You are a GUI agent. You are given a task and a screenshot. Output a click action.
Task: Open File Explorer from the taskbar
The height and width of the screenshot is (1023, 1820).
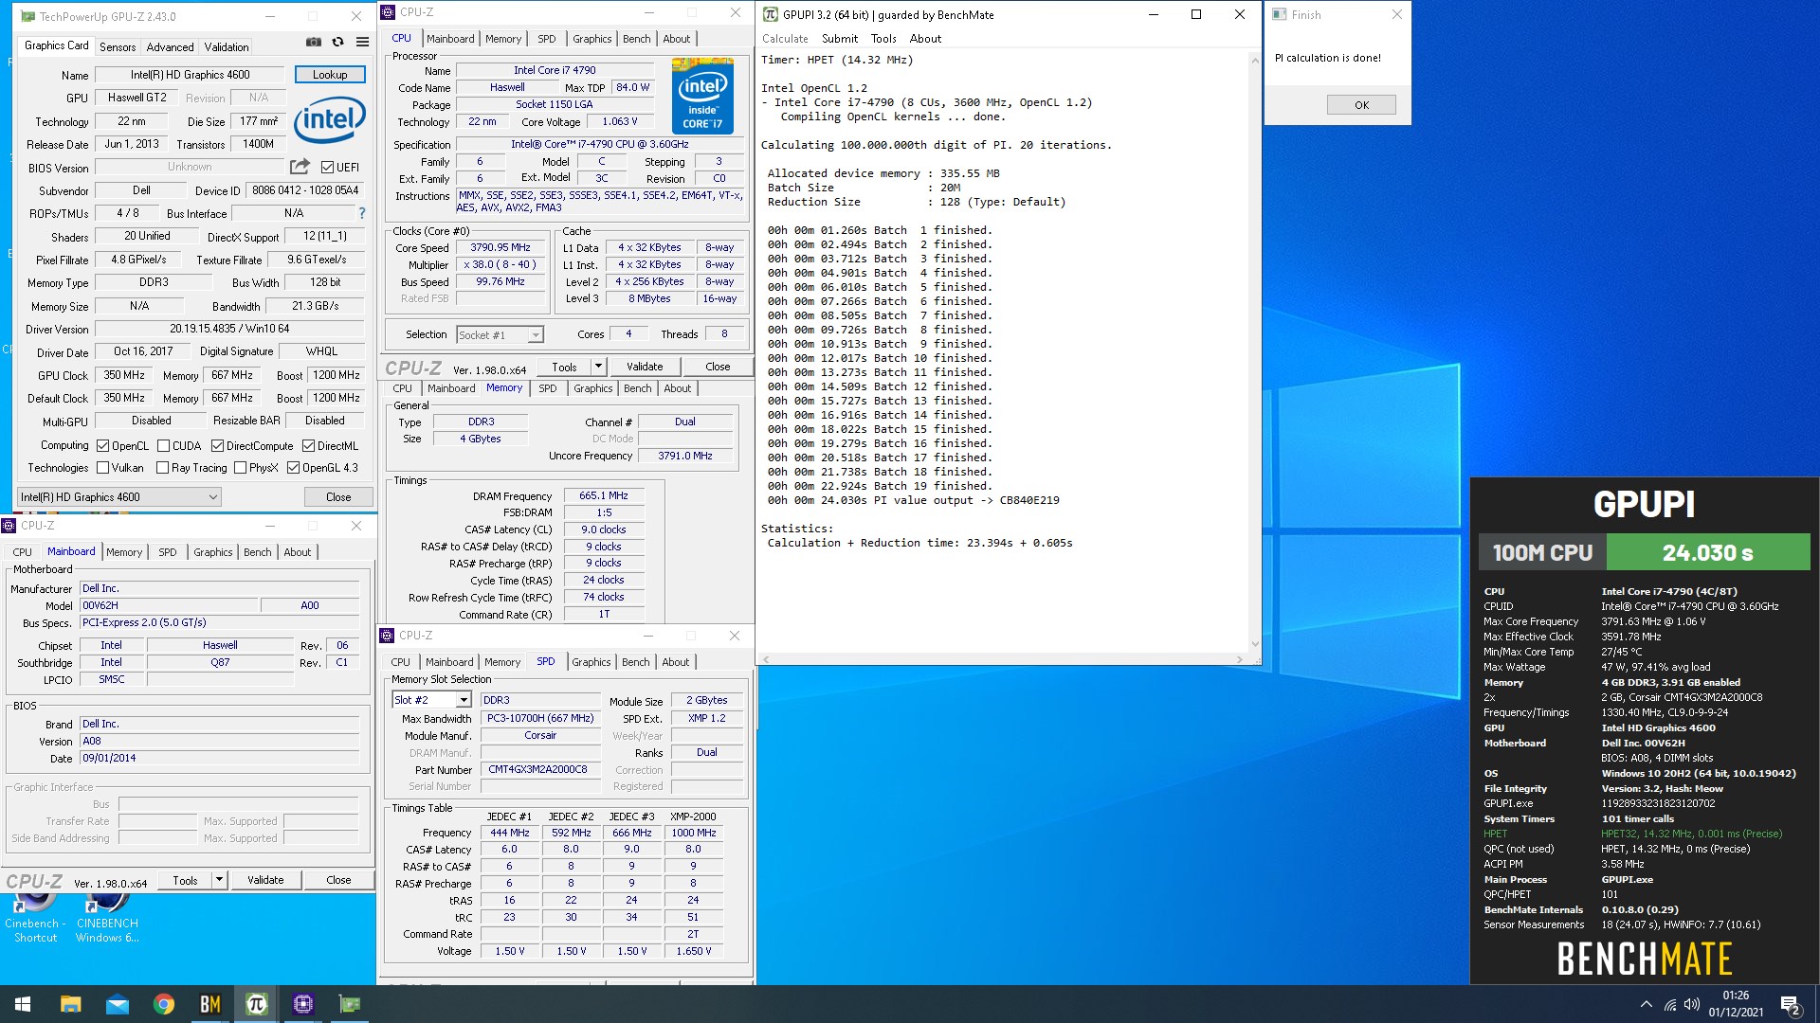click(x=70, y=1004)
